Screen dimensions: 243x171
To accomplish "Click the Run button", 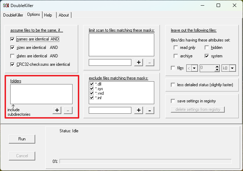I will [x=22, y=139].
